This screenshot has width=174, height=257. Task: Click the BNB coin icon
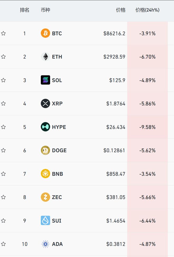tap(45, 174)
